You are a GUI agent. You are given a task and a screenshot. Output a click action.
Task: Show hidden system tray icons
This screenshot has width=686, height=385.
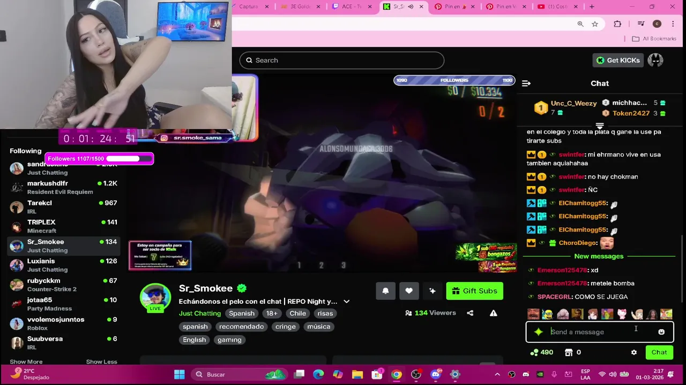click(497, 374)
